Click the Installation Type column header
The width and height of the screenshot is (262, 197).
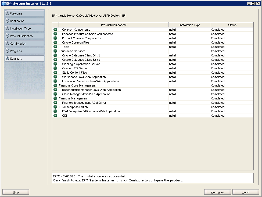(190, 25)
